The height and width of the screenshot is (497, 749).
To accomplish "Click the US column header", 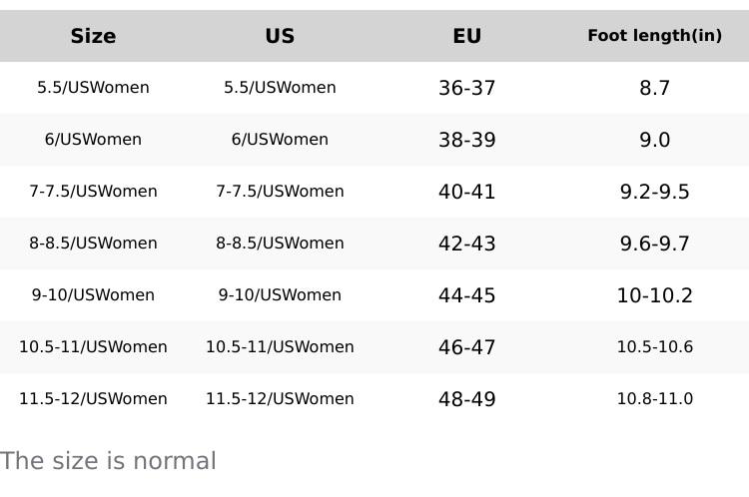I will [x=280, y=36].
